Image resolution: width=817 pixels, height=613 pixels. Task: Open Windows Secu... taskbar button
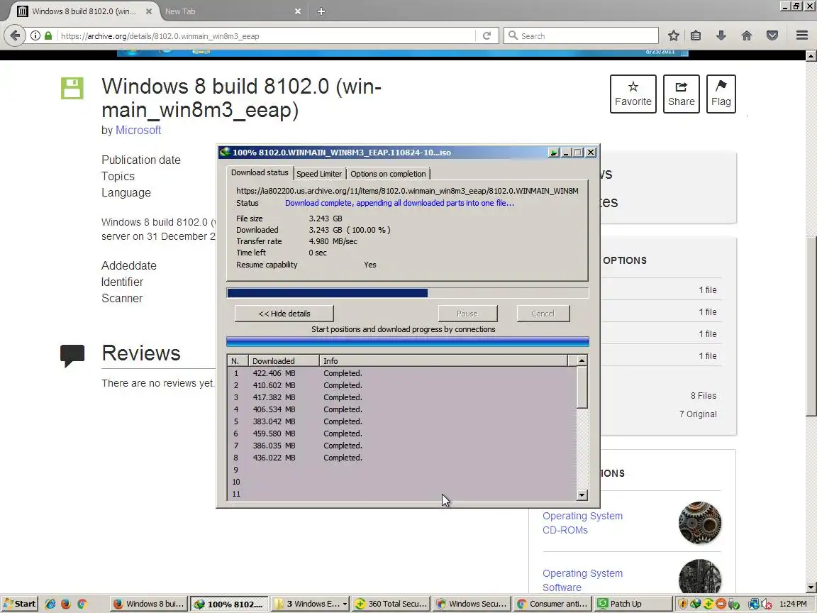pos(472,604)
